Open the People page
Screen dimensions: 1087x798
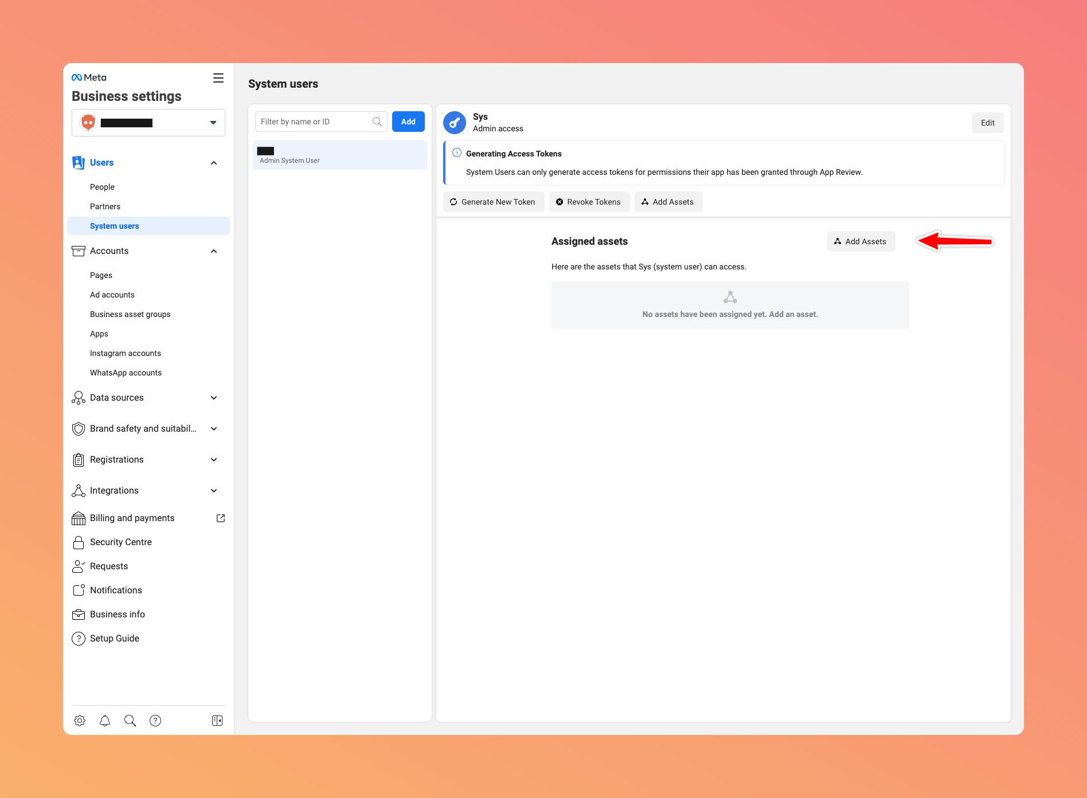click(x=102, y=187)
